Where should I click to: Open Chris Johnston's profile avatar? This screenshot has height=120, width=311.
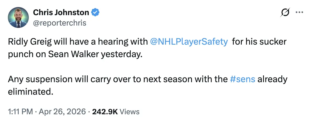click(x=18, y=17)
